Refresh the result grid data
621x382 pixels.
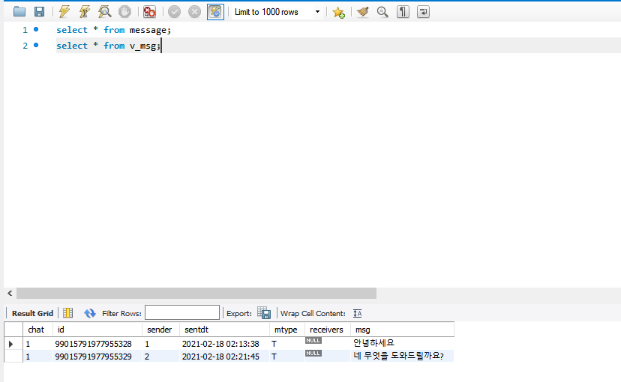pyautogui.click(x=90, y=313)
